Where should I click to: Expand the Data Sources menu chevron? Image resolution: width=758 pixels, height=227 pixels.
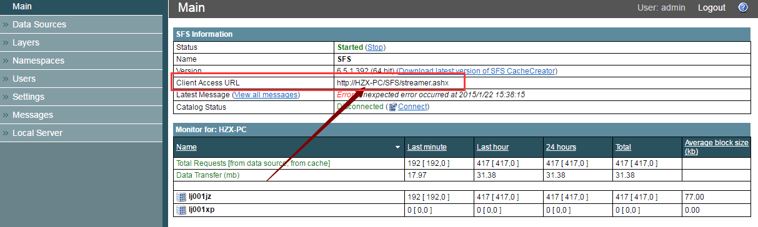coord(5,25)
